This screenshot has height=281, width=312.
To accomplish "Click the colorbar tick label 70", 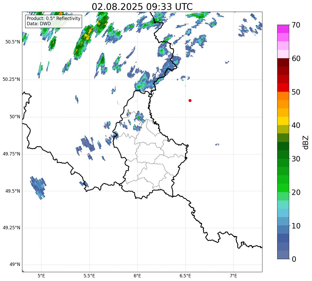I will pos(296,25).
